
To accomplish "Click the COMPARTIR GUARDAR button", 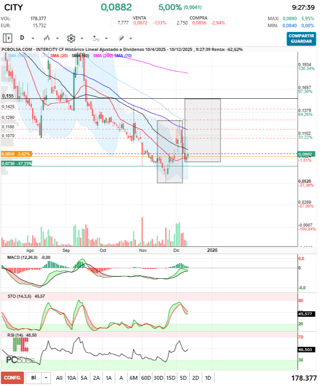I will coord(301,38).
